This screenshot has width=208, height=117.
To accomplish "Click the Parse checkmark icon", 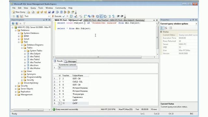I will point(64,16).
